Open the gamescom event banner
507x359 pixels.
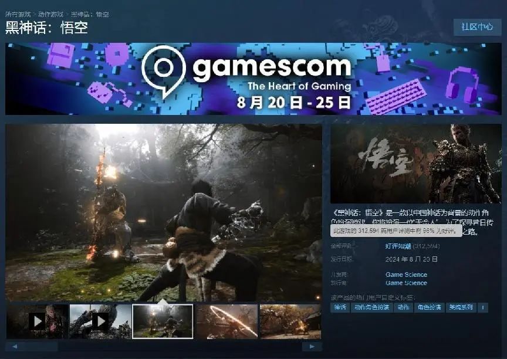point(253,79)
